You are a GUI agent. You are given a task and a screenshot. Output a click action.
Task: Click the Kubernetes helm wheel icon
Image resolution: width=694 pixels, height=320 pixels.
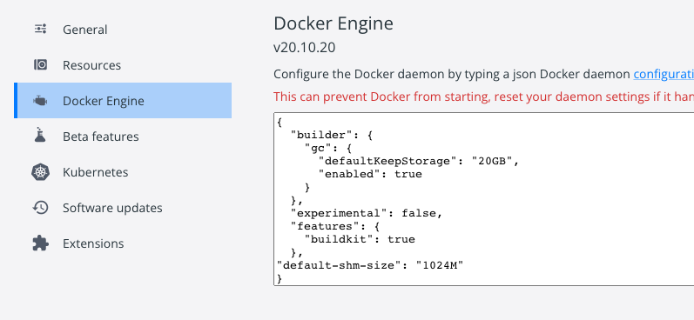(40, 172)
